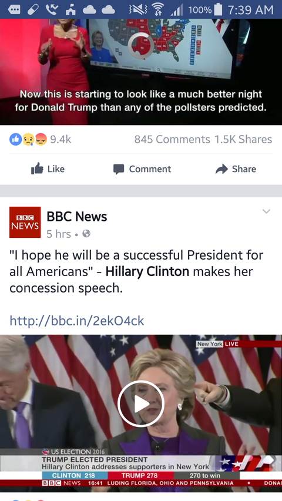Screen dimensions: 282x501
Task: Expand BBC News post options chevron
Action: [266, 211]
